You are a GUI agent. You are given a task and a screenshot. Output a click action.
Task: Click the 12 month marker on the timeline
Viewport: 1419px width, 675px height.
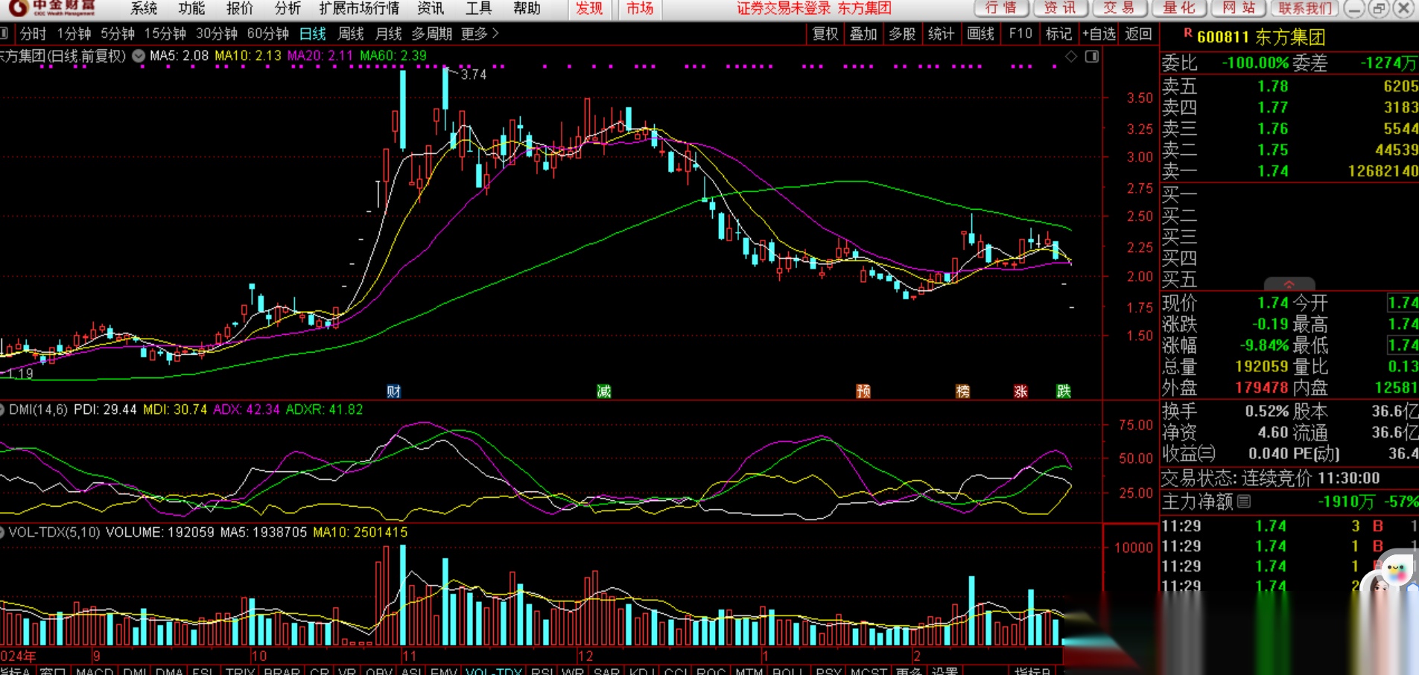click(585, 656)
